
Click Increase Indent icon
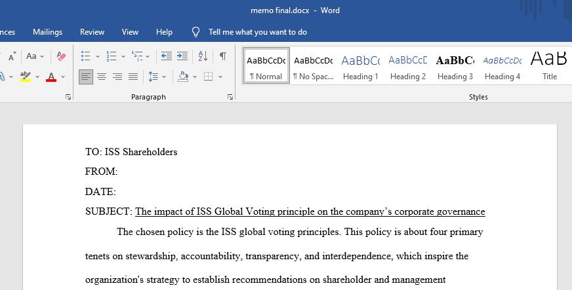pos(182,56)
